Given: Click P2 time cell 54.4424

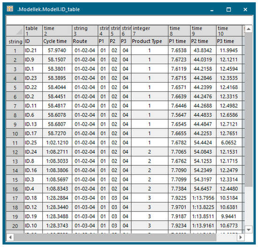Looking at the screenshot, I should [203, 142].
